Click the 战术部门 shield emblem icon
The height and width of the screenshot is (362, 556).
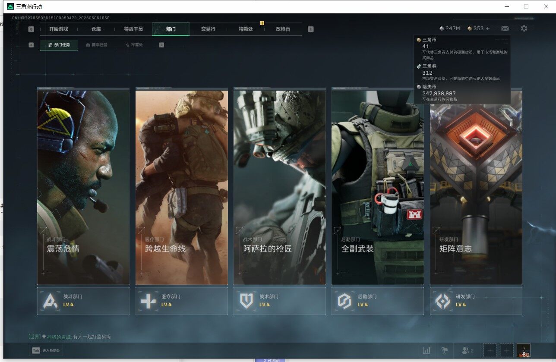[x=246, y=301]
